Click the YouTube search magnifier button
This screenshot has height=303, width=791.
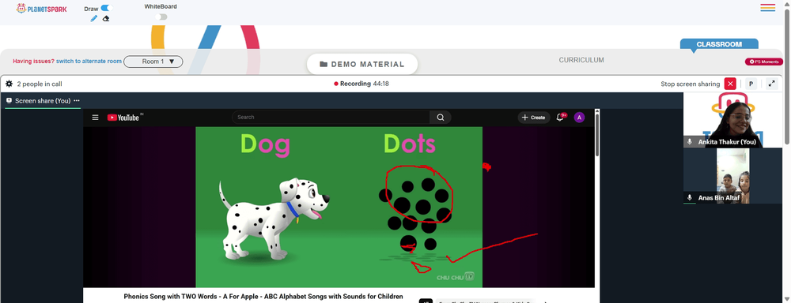pyautogui.click(x=441, y=118)
